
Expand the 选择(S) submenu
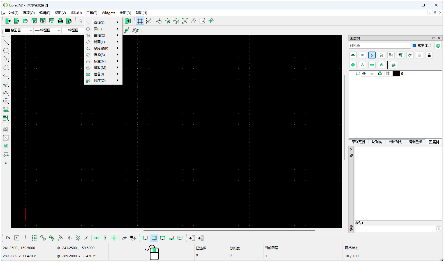(x=103, y=55)
